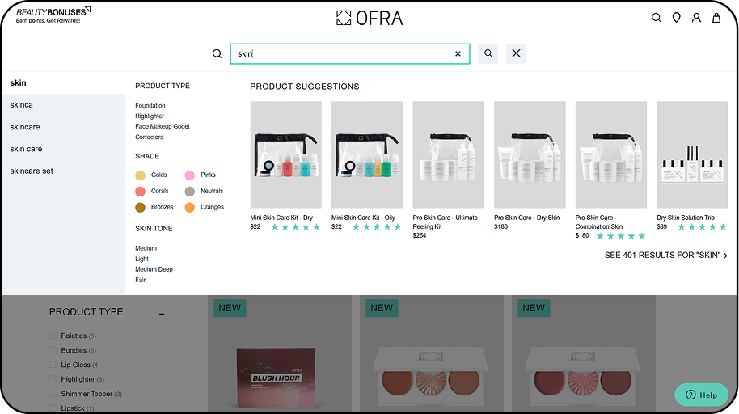Select the 'skincare set' suggestion
The image size is (739, 414).
(x=32, y=171)
